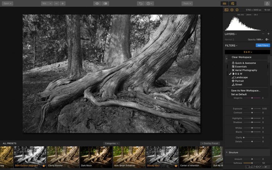272x170 pixels.
Task: Toggle favorite star on Bloody Mary
Action: (x=176, y=166)
